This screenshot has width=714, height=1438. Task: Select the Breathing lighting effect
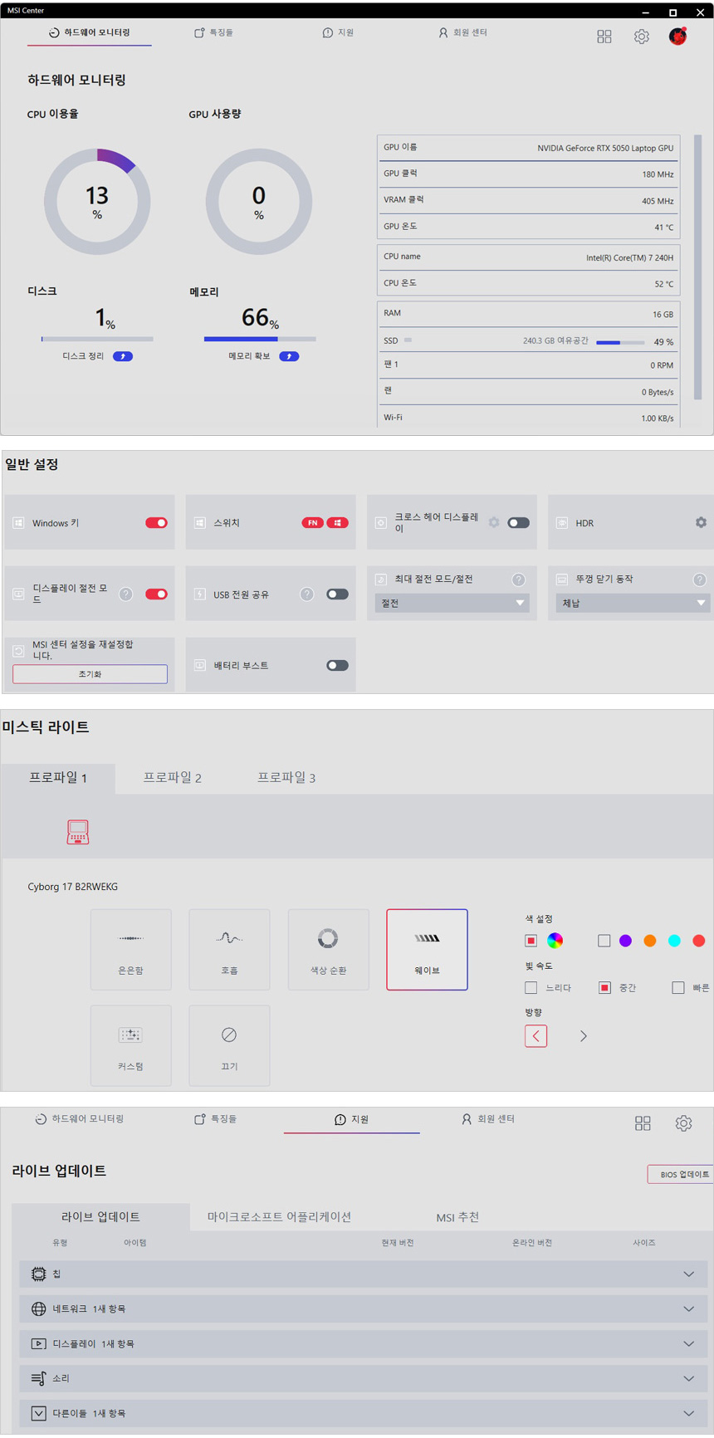tap(229, 949)
